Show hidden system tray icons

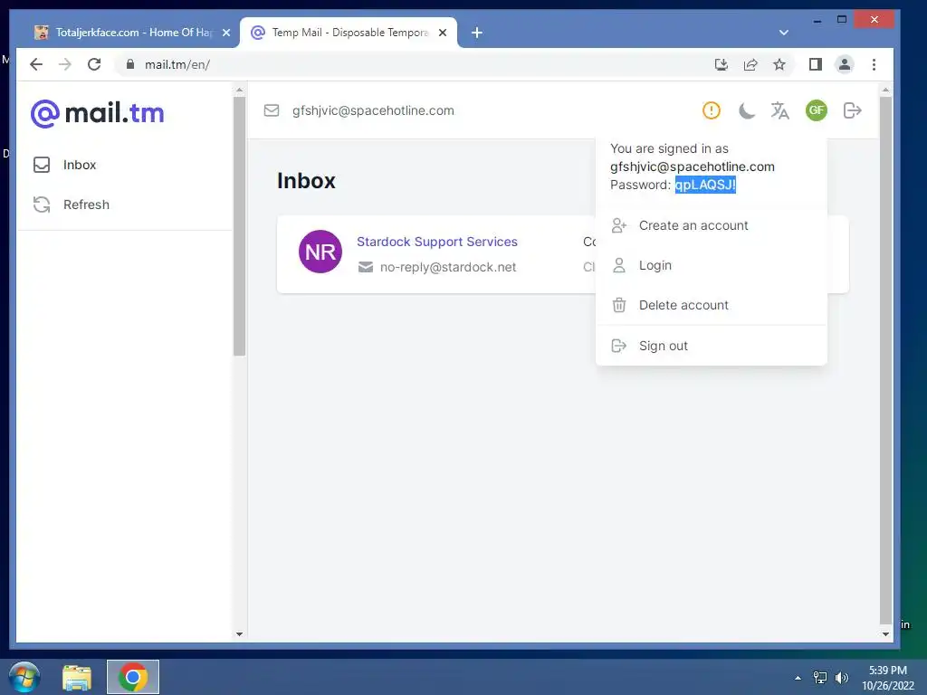click(798, 678)
